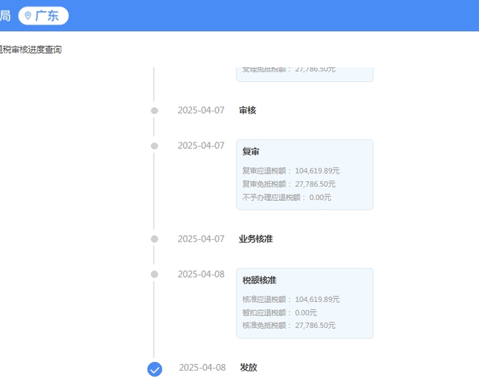
Task: Click the location pin icon beside 广东
Action: [x=28, y=16]
